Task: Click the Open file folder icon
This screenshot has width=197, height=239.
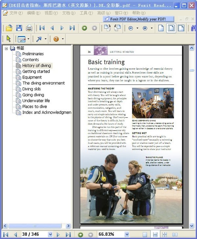Action: tap(9, 28)
